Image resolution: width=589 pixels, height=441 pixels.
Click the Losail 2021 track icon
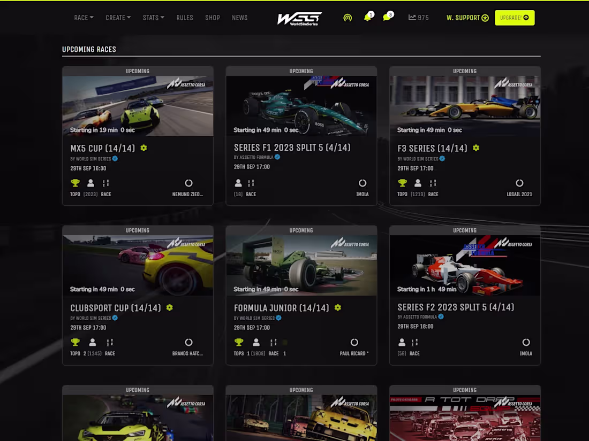[519, 183]
